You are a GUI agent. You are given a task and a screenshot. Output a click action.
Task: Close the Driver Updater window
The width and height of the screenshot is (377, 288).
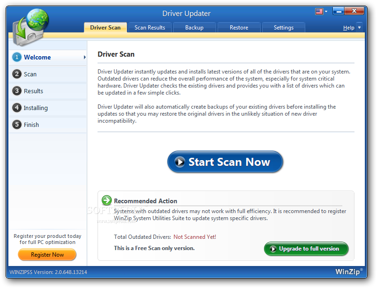(354, 11)
